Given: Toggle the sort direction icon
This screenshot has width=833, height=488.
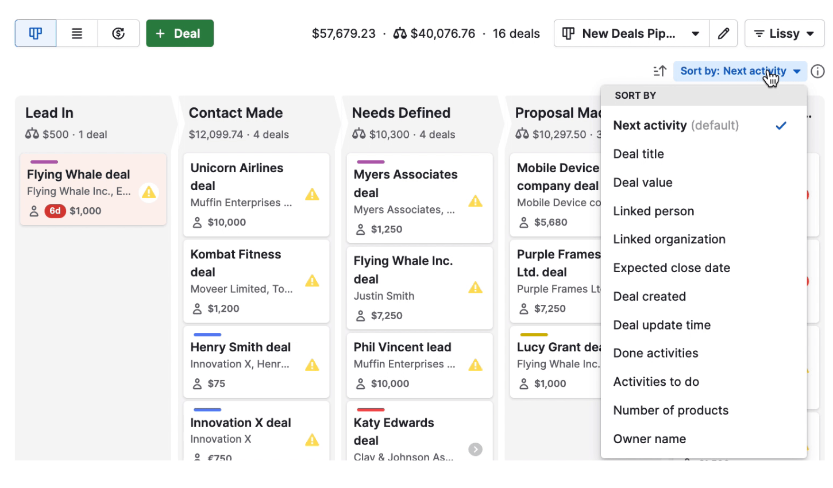Looking at the screenshot, I should pyautogui.click(x=660, y=71).
